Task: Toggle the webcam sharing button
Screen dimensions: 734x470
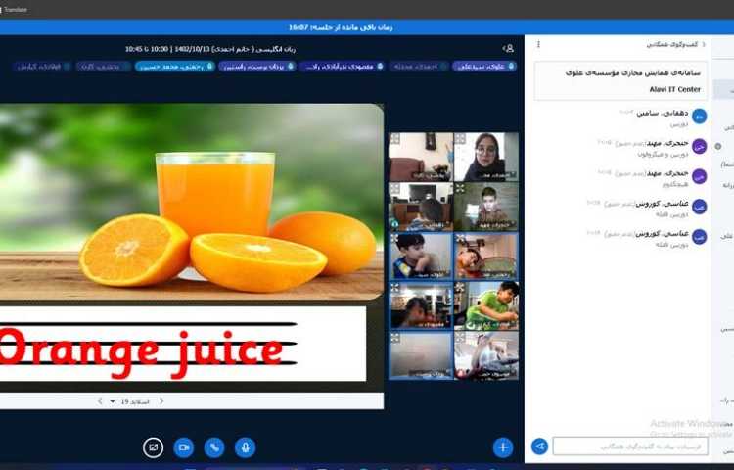Action: 184,447
